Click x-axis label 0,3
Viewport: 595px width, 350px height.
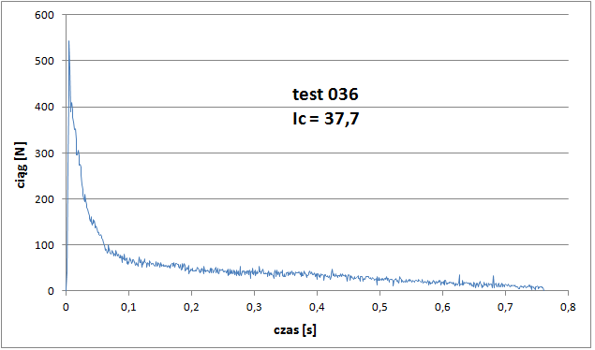(254, 307)
